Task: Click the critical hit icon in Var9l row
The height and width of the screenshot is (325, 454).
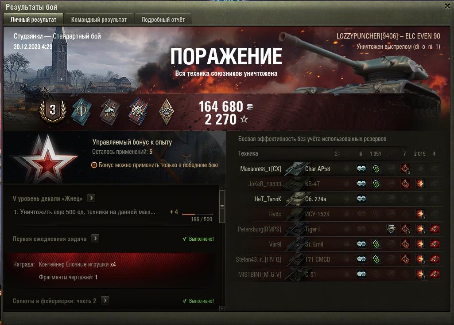Action: coord(405,244)
